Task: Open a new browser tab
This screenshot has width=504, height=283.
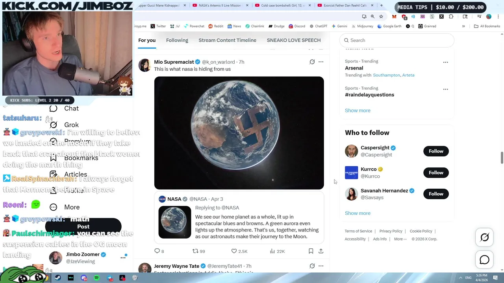Action: click(x=381, y=6)
